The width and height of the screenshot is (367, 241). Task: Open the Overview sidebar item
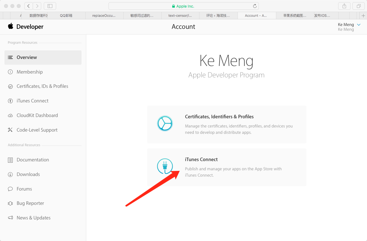click(x=43, y=57)
